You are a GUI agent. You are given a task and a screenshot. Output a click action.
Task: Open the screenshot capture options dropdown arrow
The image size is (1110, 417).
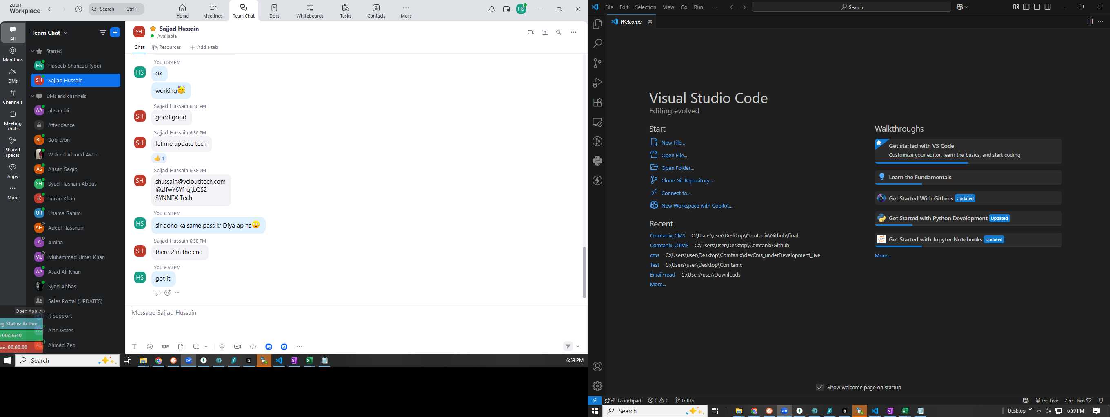click(x=206, y=347)
